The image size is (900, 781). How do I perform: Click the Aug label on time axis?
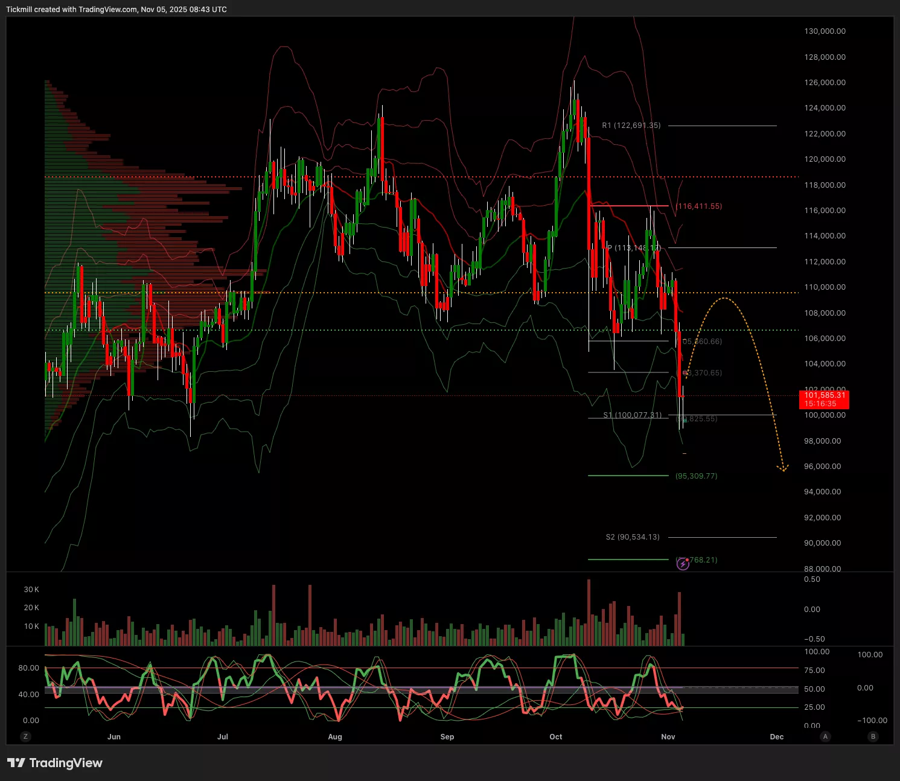point(335,737)
